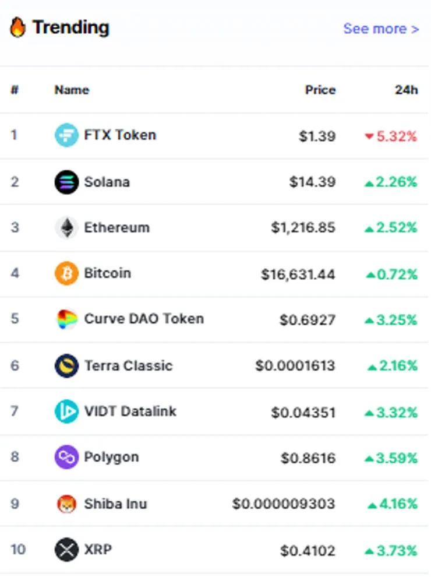This screenshot has height=577, width=431.
Task: Click the Trending flame icon
Action: (17, 27)
